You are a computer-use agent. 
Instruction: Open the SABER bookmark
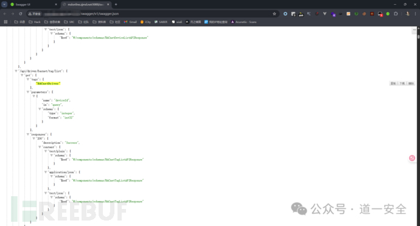tap(161, 22)
